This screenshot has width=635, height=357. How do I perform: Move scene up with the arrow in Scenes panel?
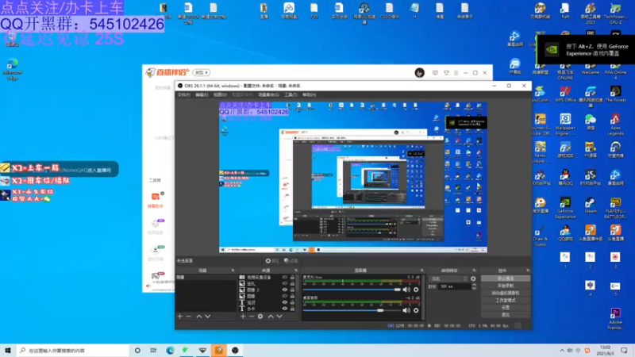199,317
